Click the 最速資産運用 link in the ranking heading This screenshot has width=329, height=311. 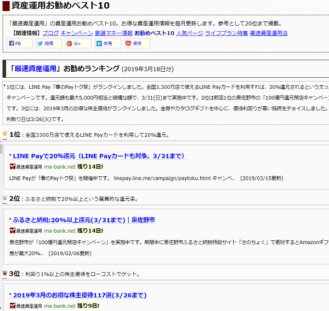(x=36, y=68)
